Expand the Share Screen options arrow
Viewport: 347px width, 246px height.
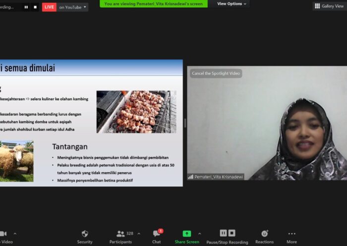click(x=200, y=233)
